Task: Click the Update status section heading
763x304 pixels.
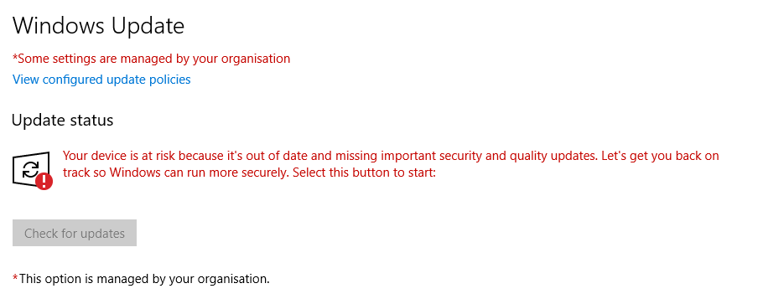Action: (62, 120)
